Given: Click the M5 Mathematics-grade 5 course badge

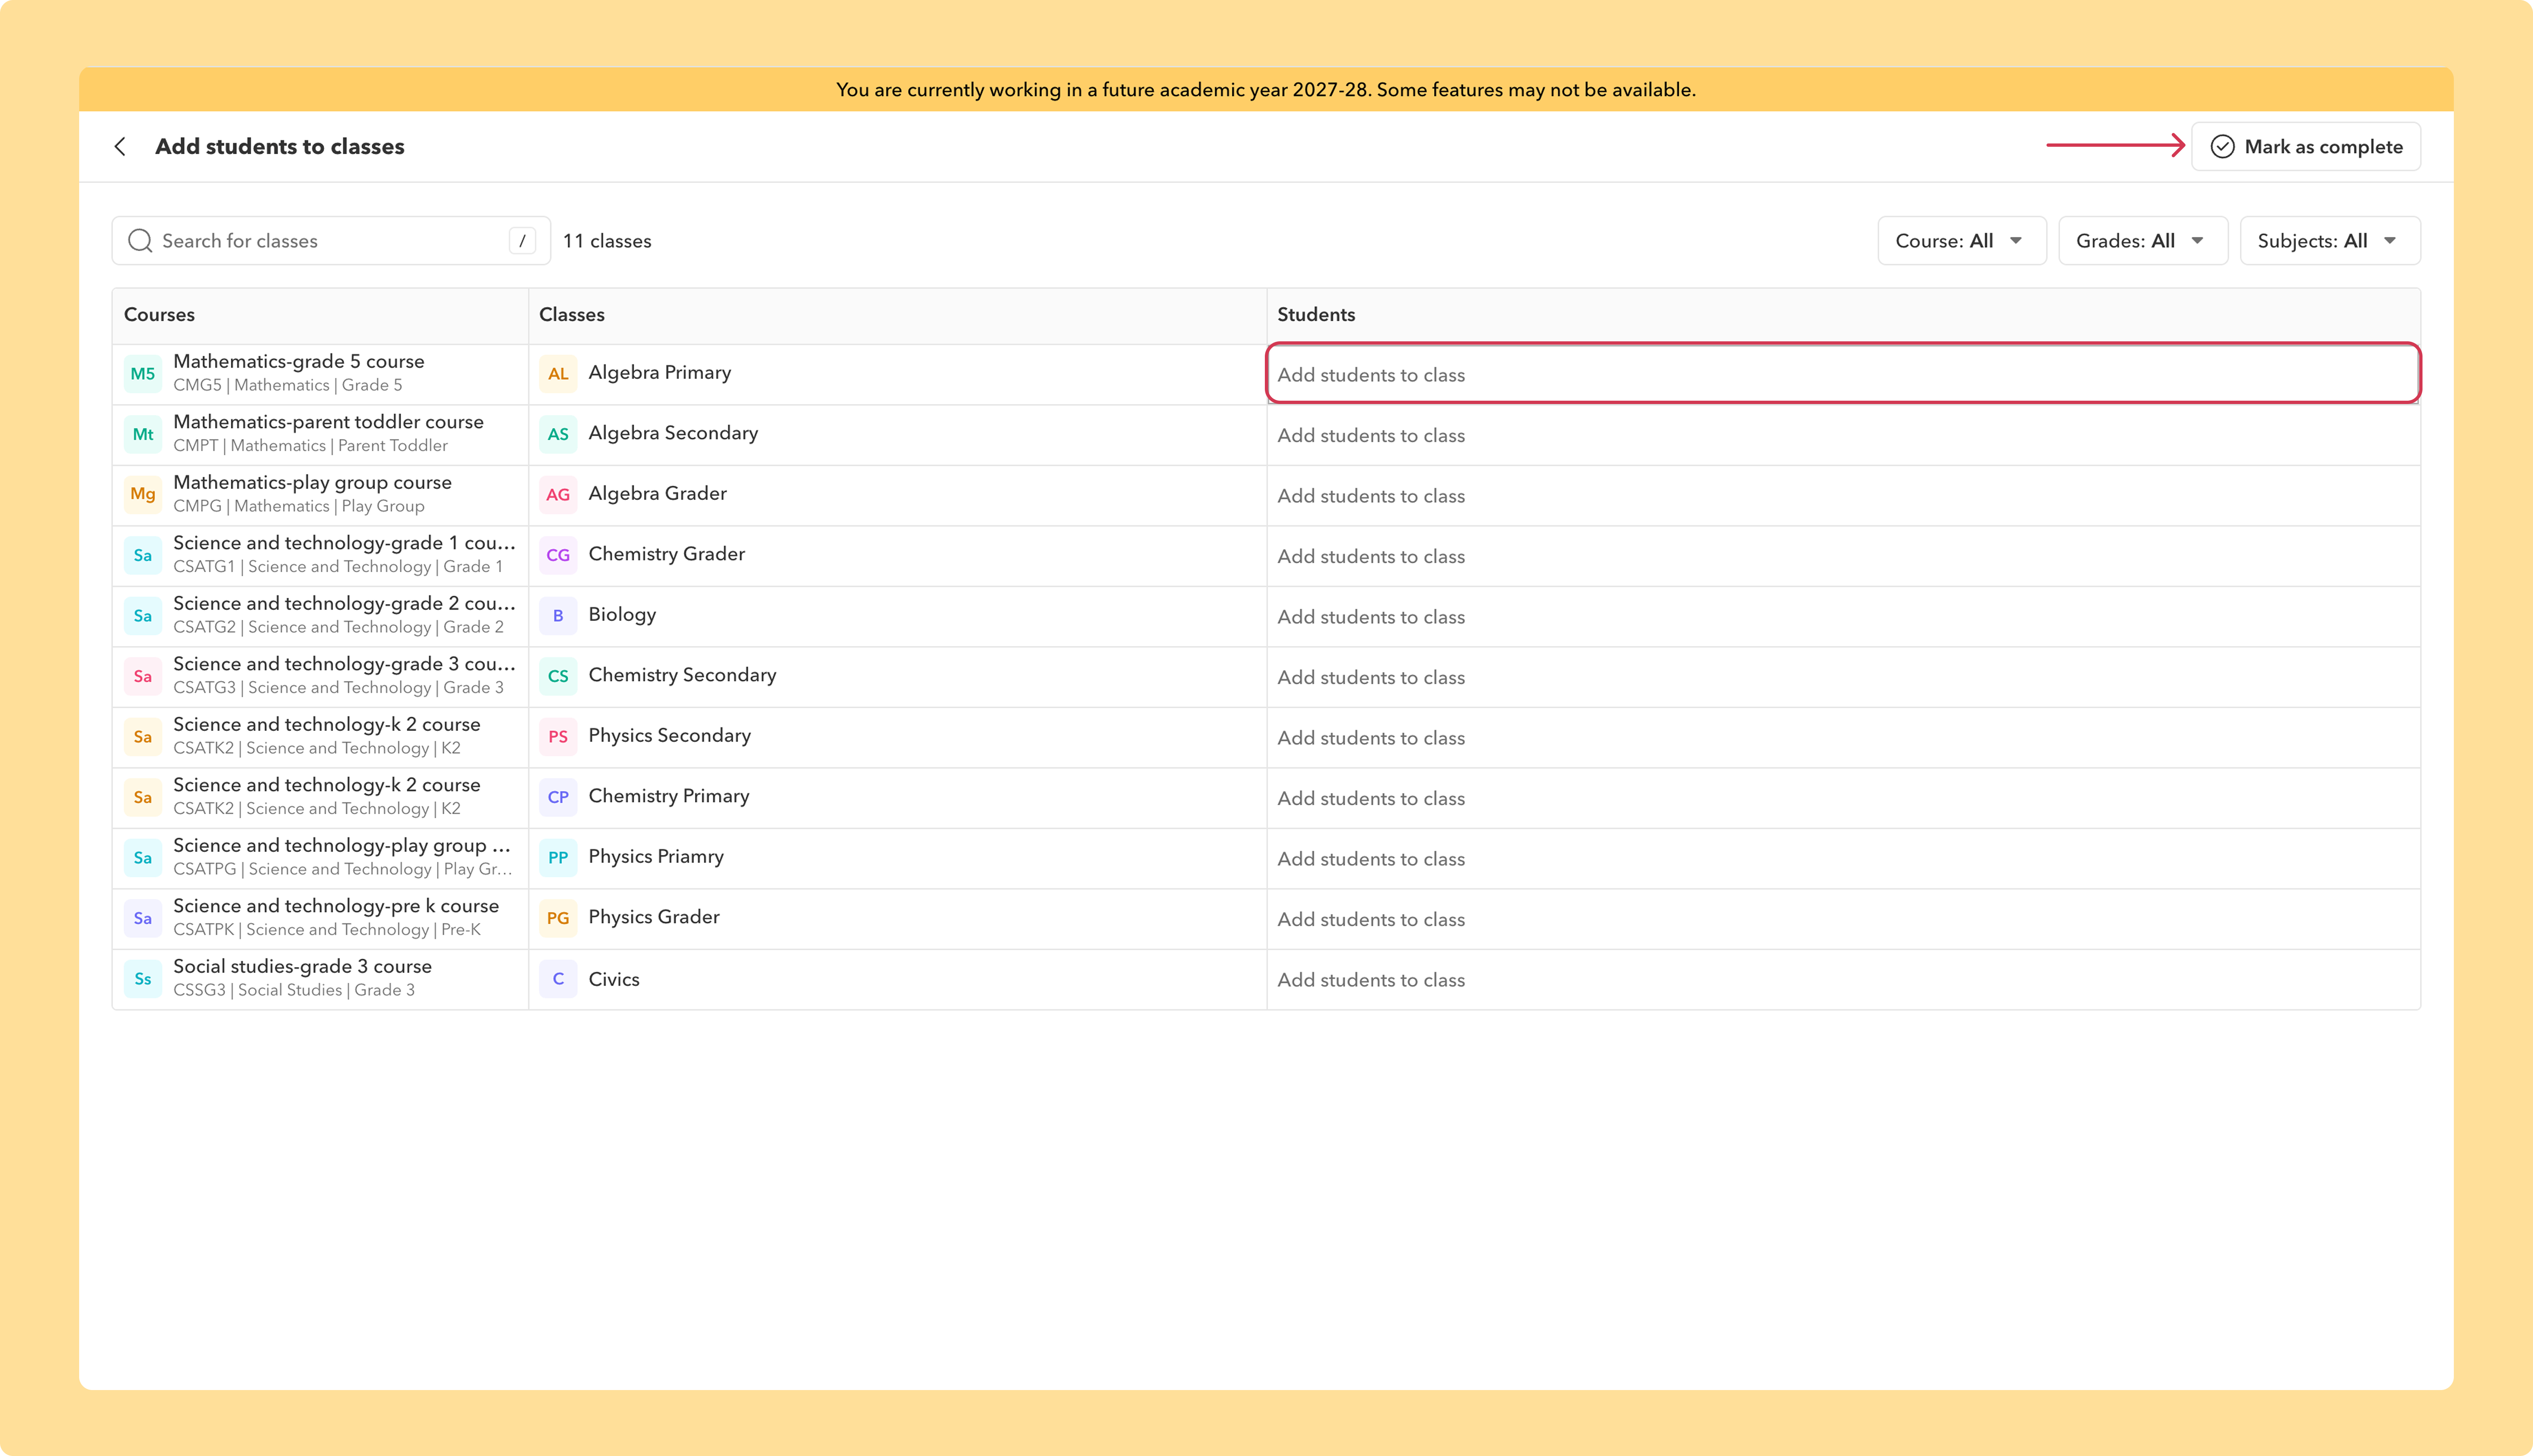Looking at the screenshot, I should pos(143,374).
